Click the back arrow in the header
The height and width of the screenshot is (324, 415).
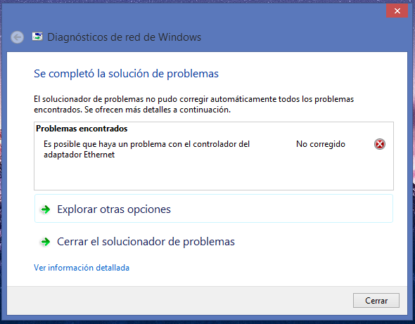[x=17, y=37]
